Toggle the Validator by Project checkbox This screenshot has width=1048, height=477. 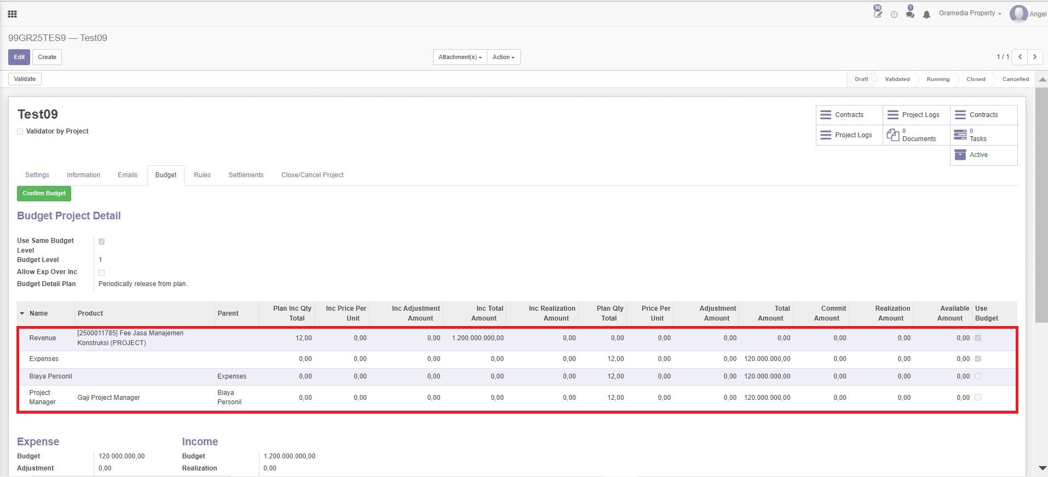[x=20, y=132]
